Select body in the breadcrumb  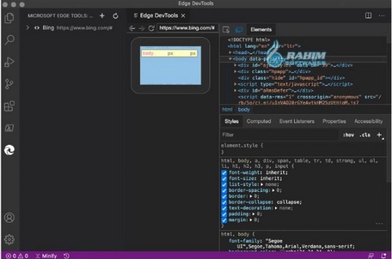244,110
